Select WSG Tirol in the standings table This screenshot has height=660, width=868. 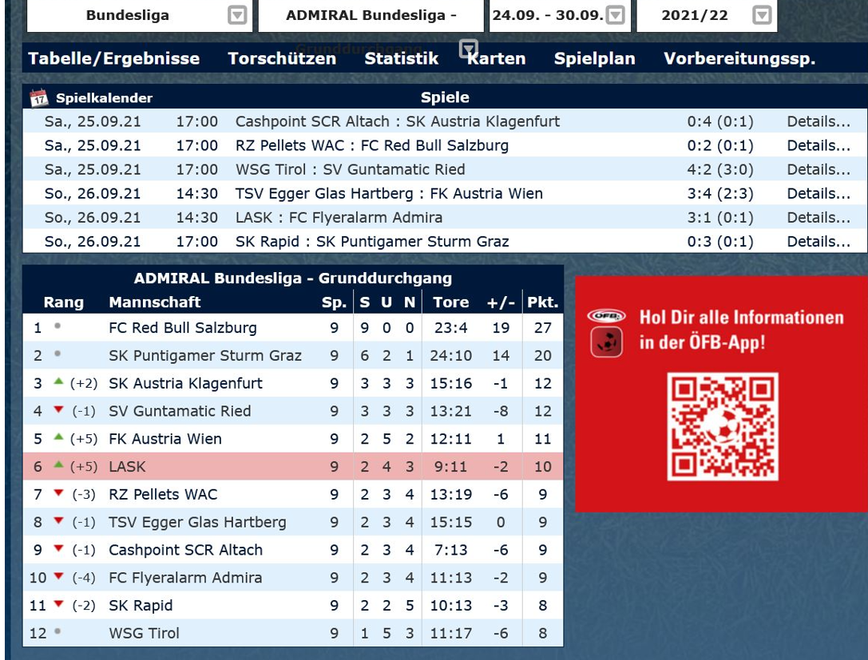[145, 633]
